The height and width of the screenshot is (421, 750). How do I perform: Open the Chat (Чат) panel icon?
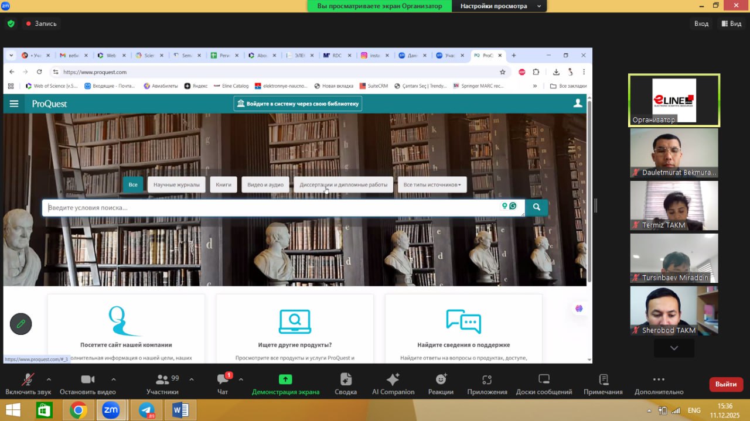pyautogui.click(x=223, y=379)
